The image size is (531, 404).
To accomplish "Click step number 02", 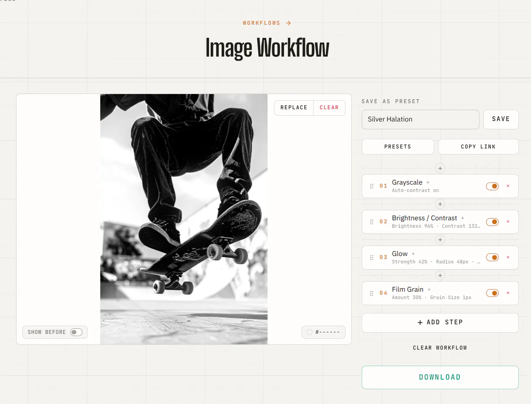I will (384, 222).
